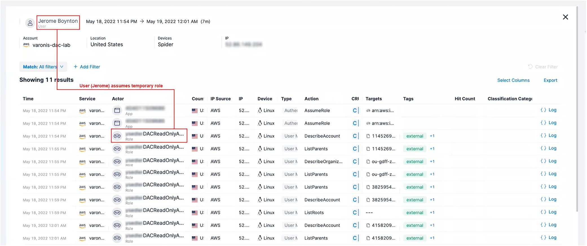The width and height of the screenshot is (587, 246).
Task: Click the AWS service icon in first row
Action: pyautogui.click(x=82, y=111)
